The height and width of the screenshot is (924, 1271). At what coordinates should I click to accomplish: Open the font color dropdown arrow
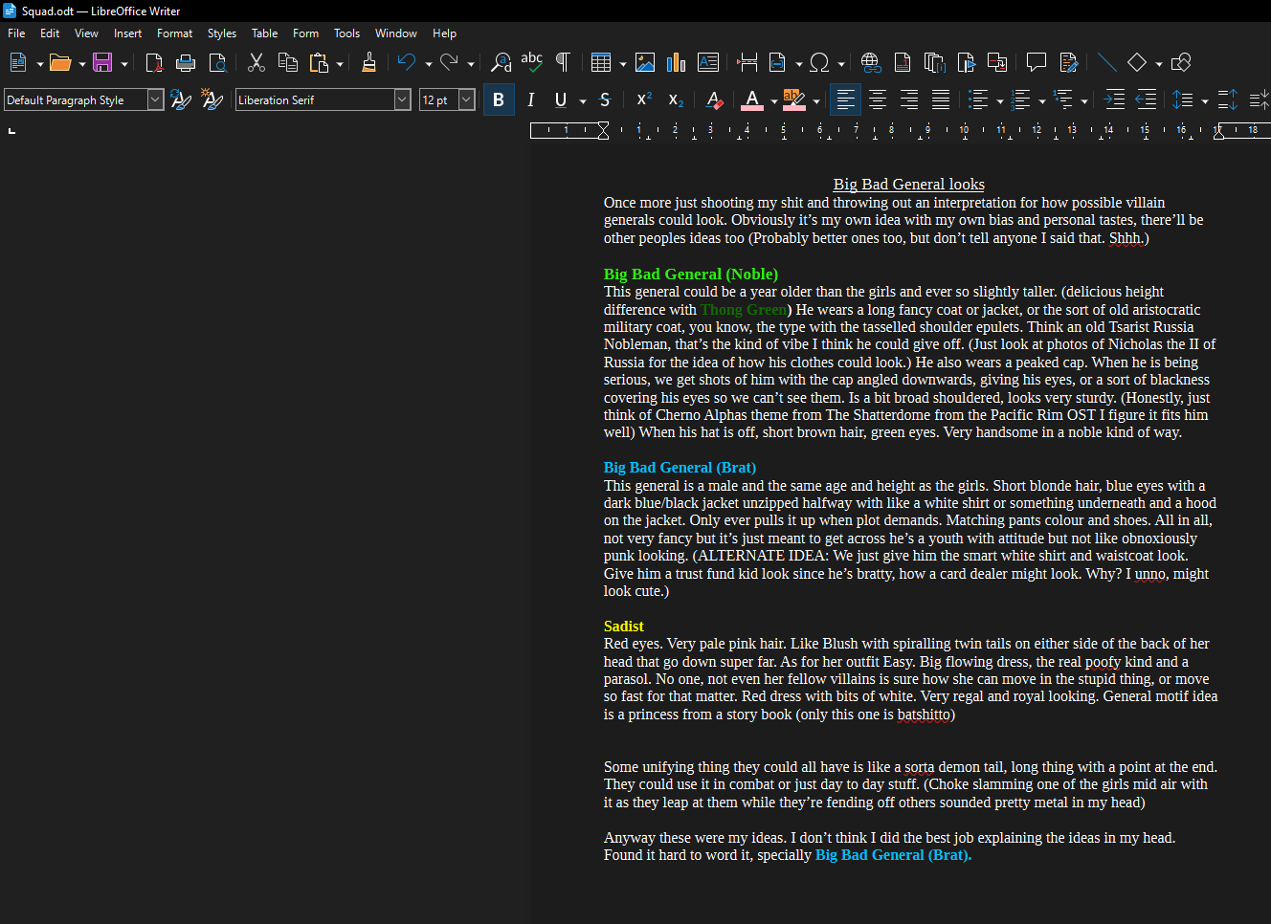[774, 100]
